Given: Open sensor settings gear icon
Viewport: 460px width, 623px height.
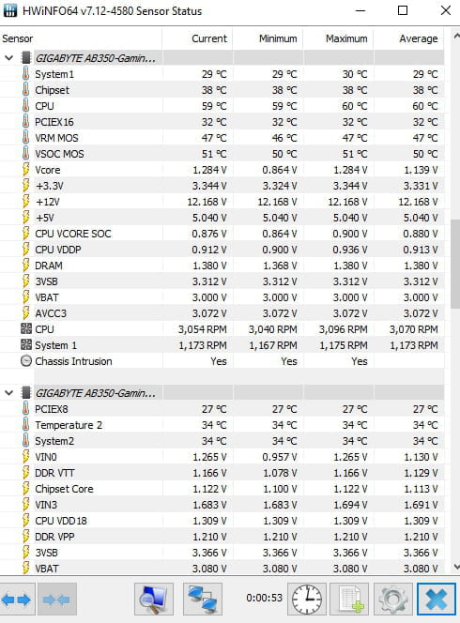Looking at the screenshot, I should [393, 599].
